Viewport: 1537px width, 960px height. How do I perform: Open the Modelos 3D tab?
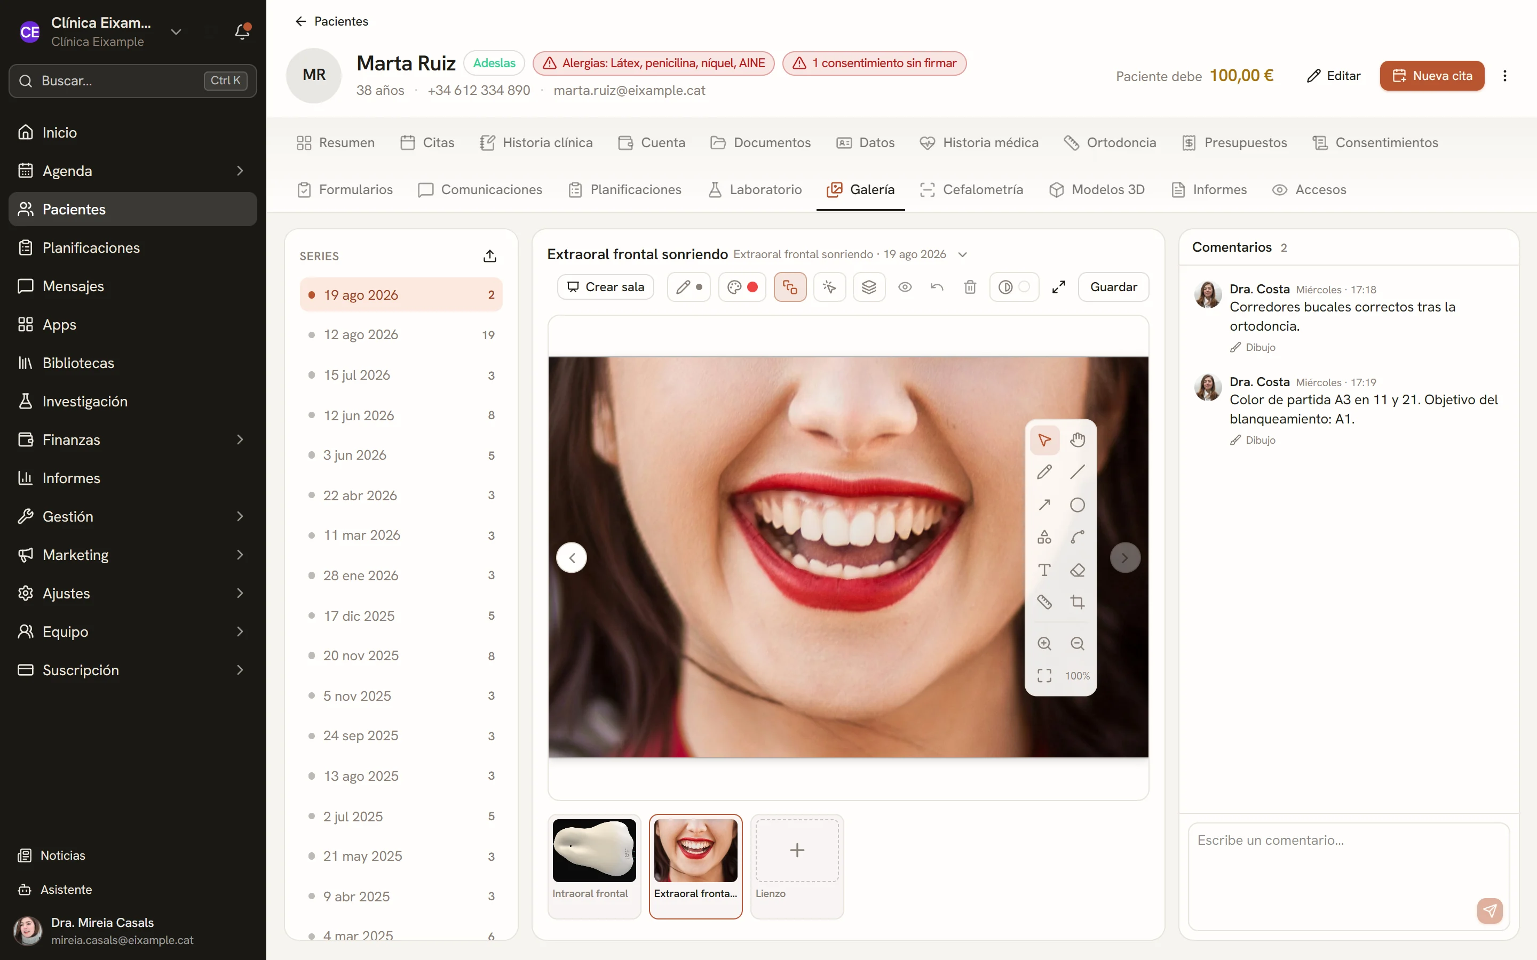[x=1097, y=189]
